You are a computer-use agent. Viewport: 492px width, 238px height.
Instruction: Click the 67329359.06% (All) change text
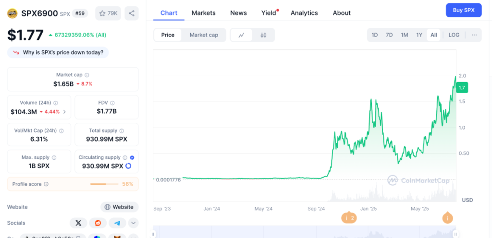(80, 35)
